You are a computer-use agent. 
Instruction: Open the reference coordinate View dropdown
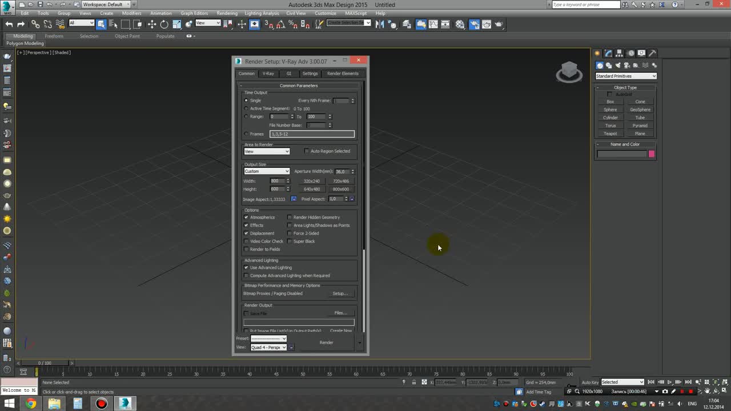click(208, 23)
